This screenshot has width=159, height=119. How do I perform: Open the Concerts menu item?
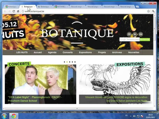tap(68, 53)
